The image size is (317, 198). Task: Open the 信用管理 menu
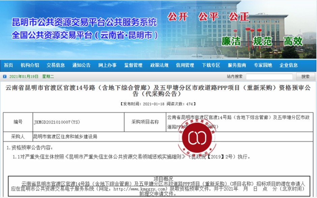click(x=185, y=65)
